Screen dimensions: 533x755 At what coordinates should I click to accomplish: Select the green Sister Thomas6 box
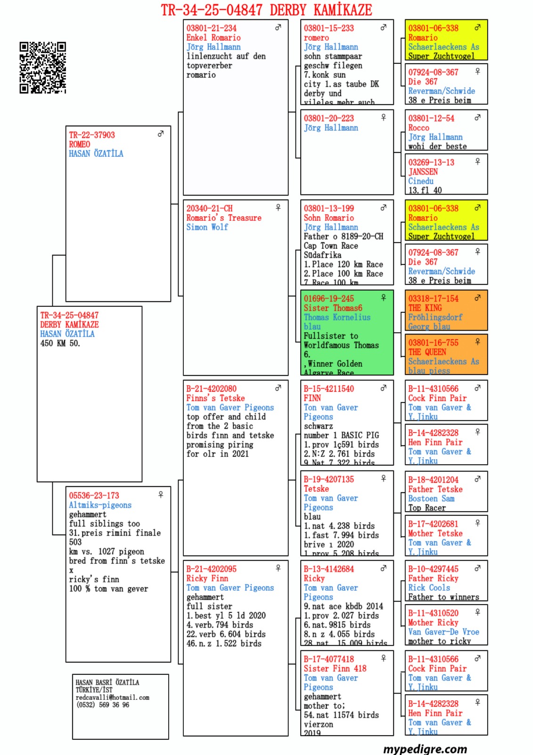347,349
